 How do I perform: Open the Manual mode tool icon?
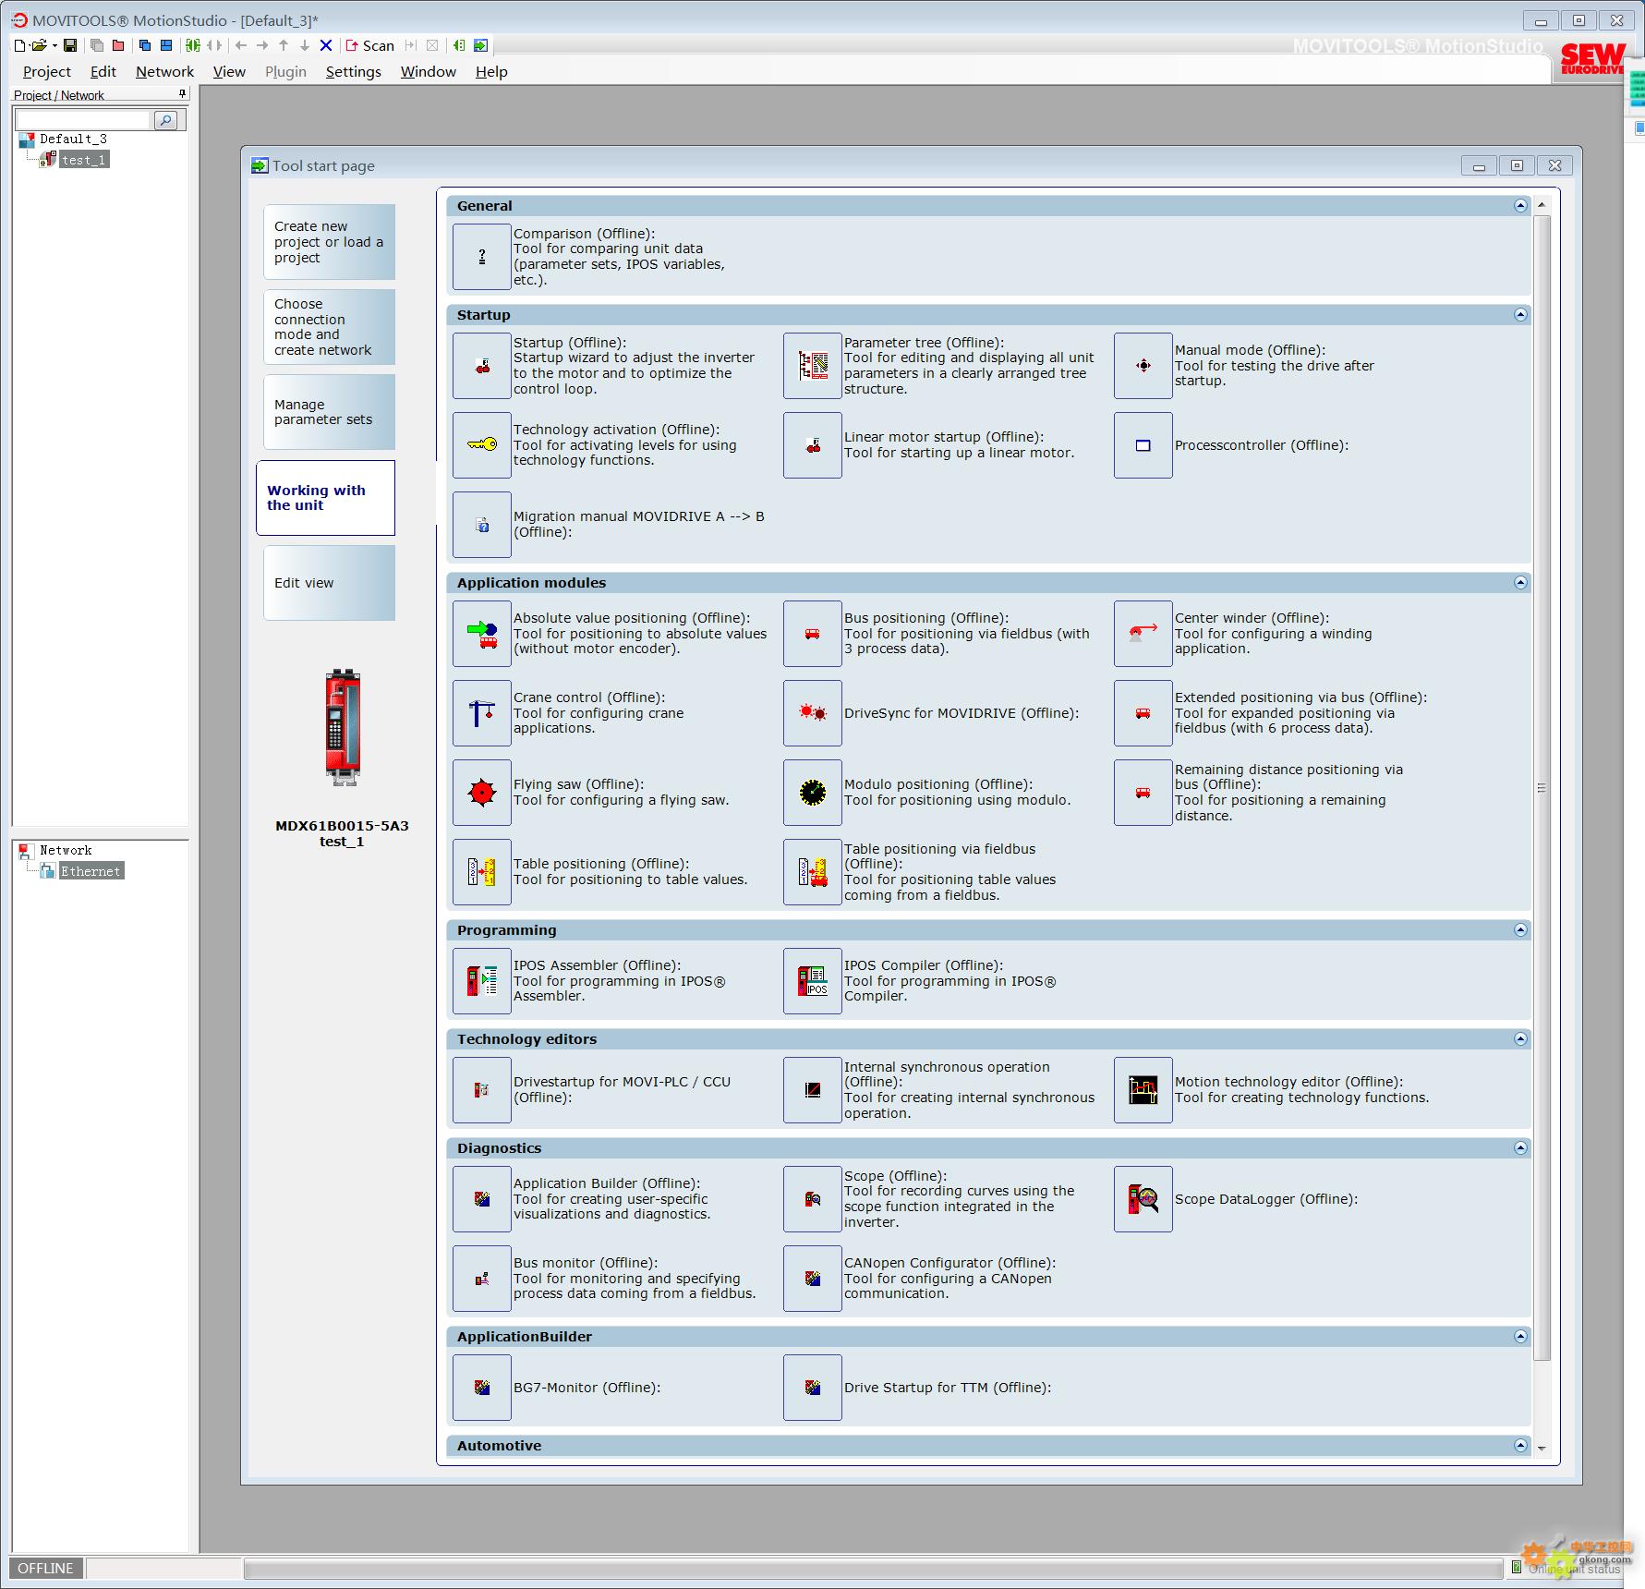(x=1143, y=366)
